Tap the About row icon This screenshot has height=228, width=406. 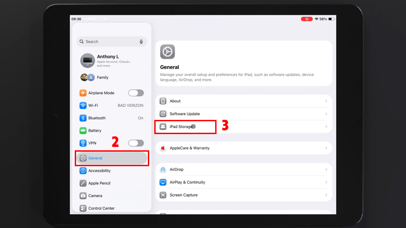click(x=163, y=101)
